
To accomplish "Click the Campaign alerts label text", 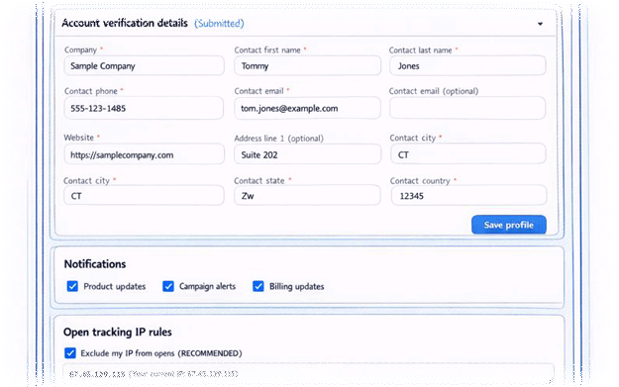I will [207, 286].
